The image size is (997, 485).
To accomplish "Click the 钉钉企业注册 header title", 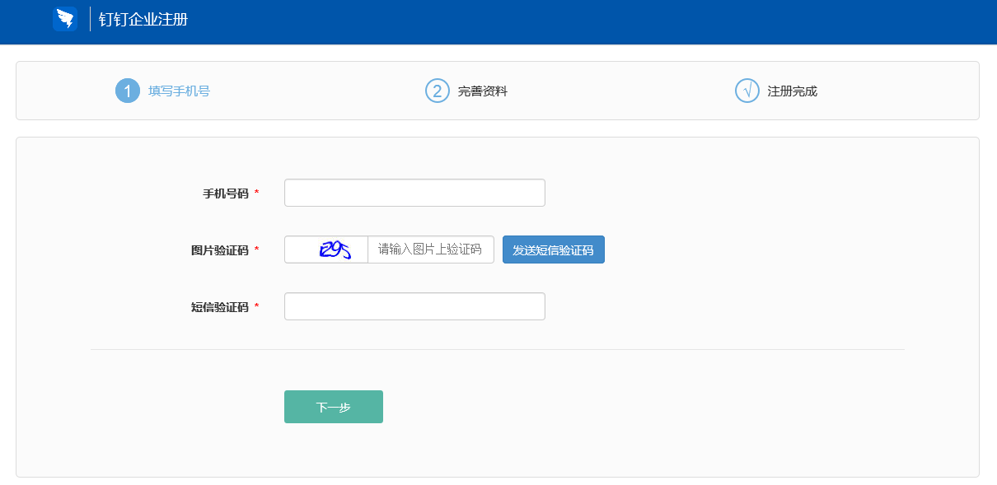I will [x=143, y=19].
